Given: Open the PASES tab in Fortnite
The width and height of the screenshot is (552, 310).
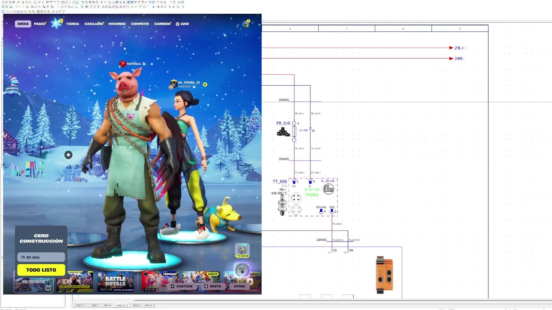Looking at the screenshot, I should tap(40, 24).
